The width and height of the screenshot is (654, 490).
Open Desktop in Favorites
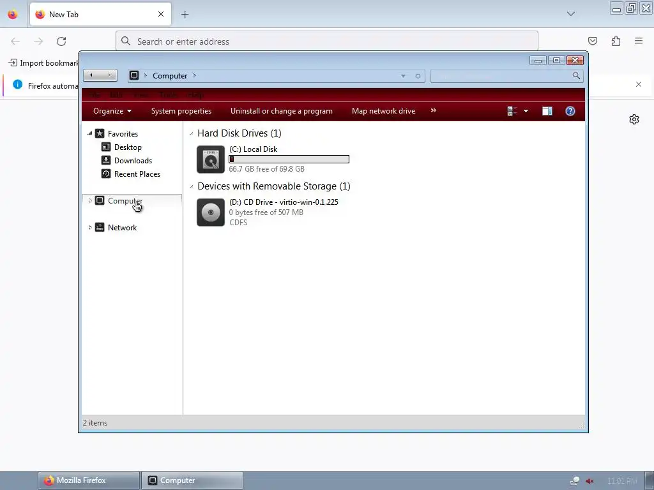tap(128, 147)
